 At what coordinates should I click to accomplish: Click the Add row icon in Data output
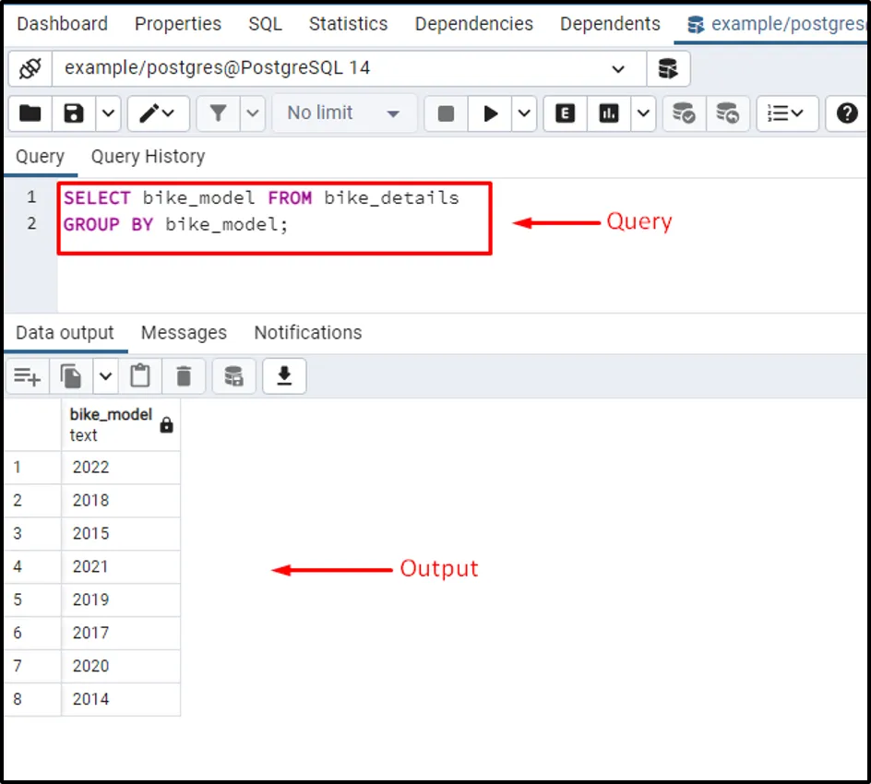click(27, 375)
